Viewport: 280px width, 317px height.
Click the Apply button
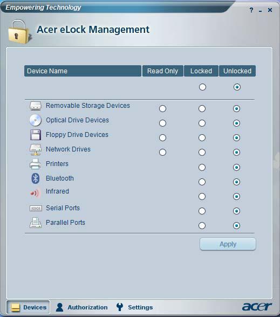point(228,244)
